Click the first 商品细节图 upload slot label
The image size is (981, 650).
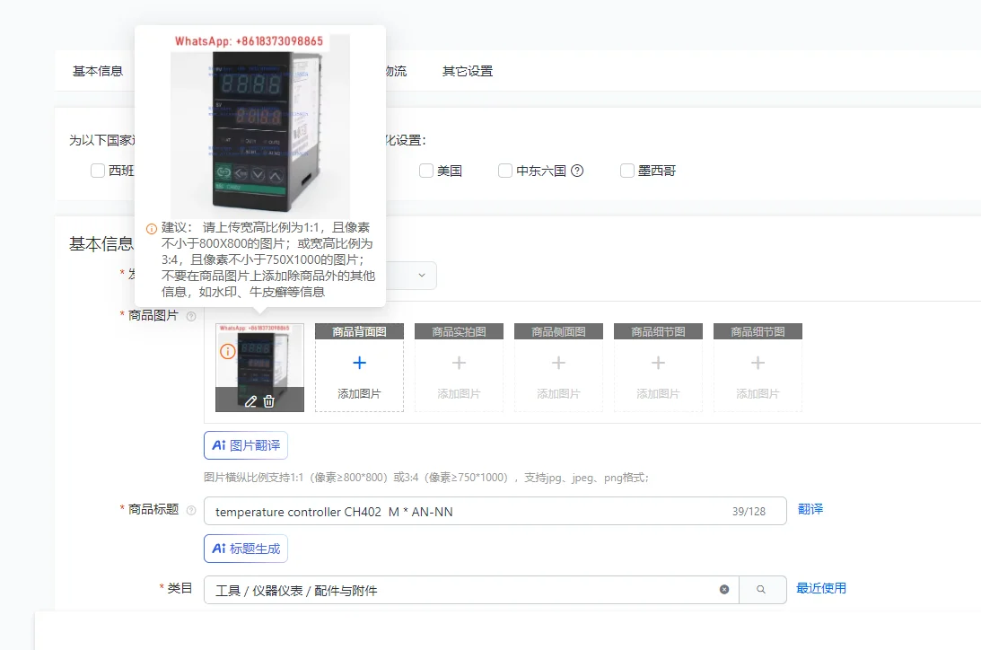658,331
